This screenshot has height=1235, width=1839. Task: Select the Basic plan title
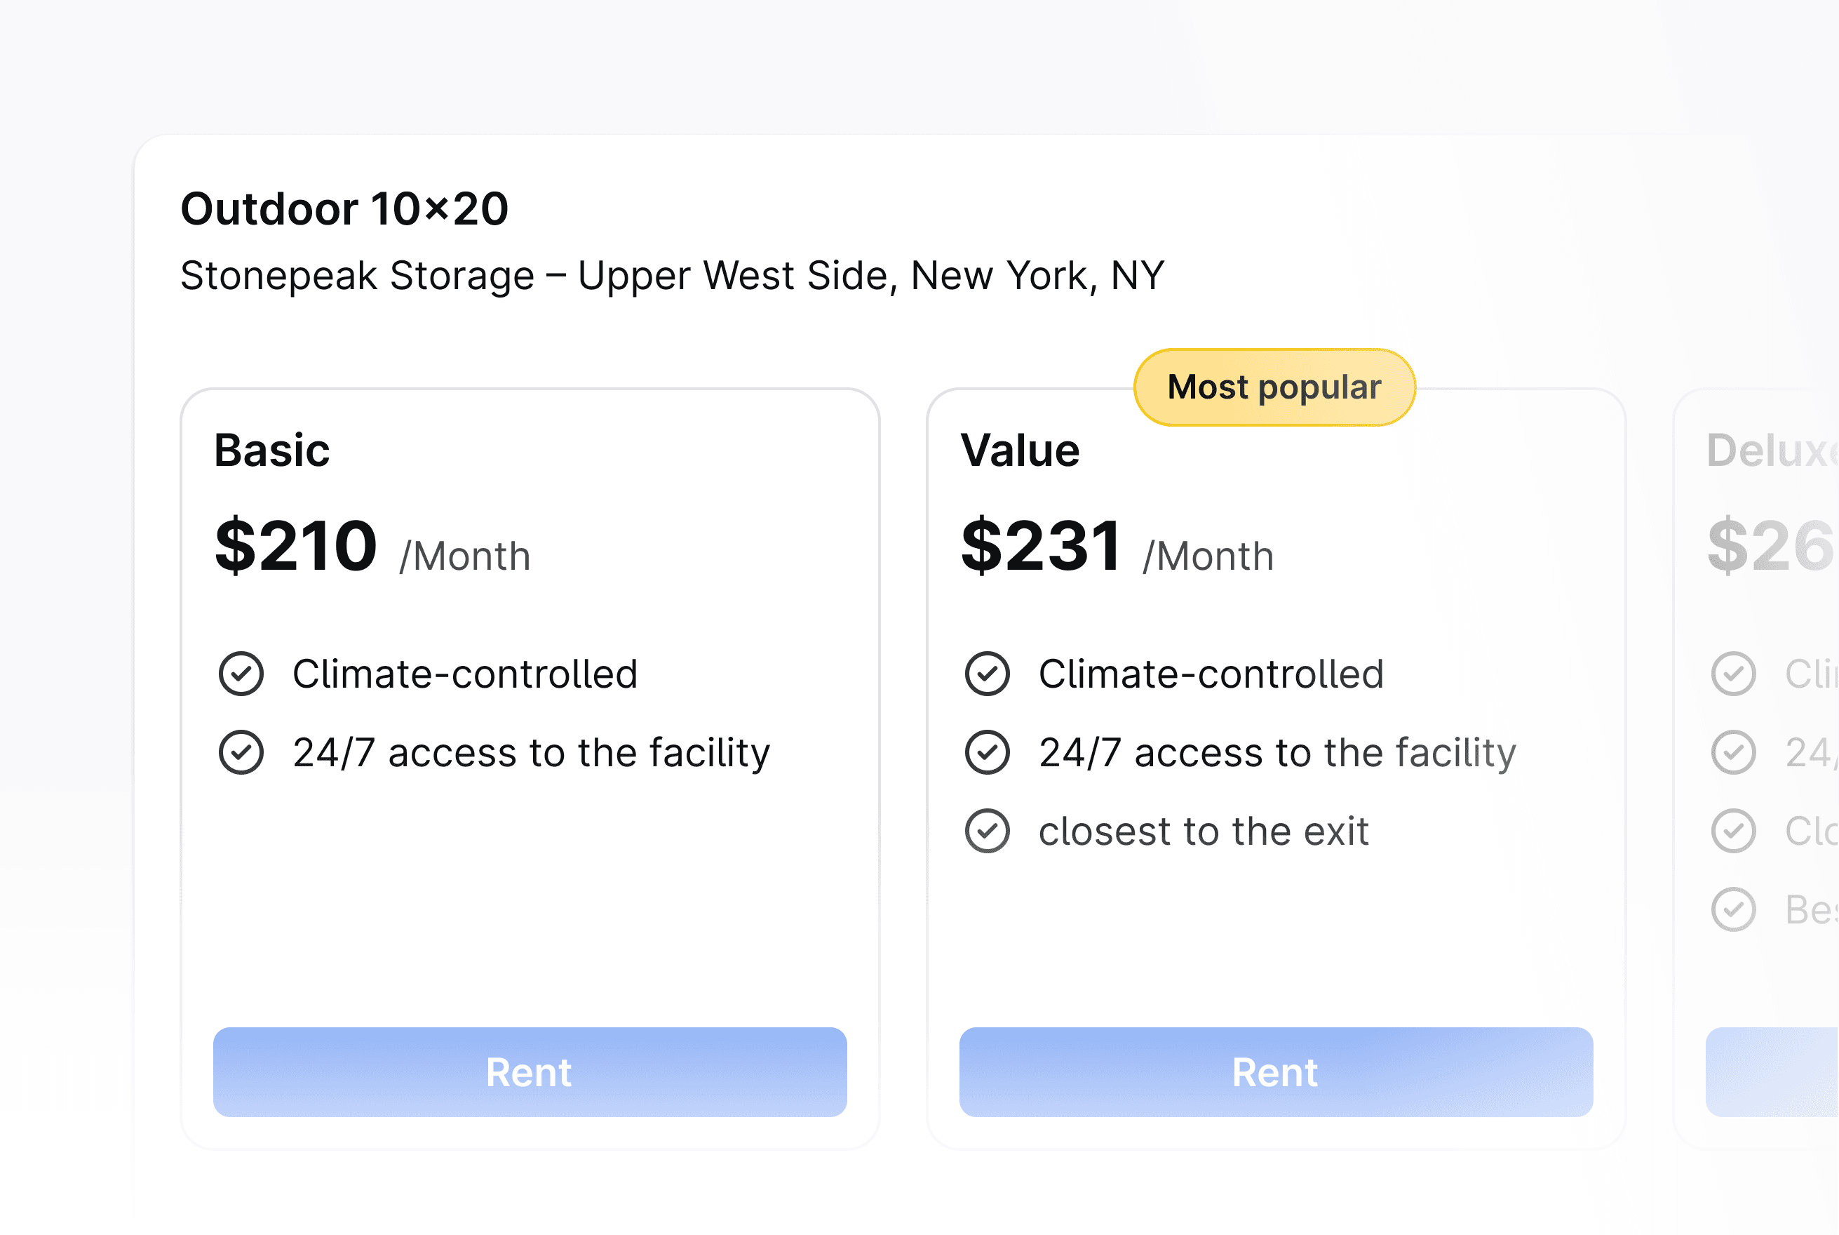(x=272, y=450)
